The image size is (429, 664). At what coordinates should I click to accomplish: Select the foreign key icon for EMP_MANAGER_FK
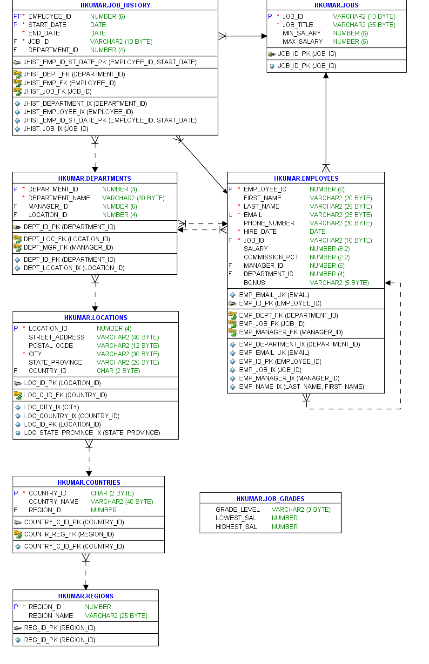tap(232, 332)
